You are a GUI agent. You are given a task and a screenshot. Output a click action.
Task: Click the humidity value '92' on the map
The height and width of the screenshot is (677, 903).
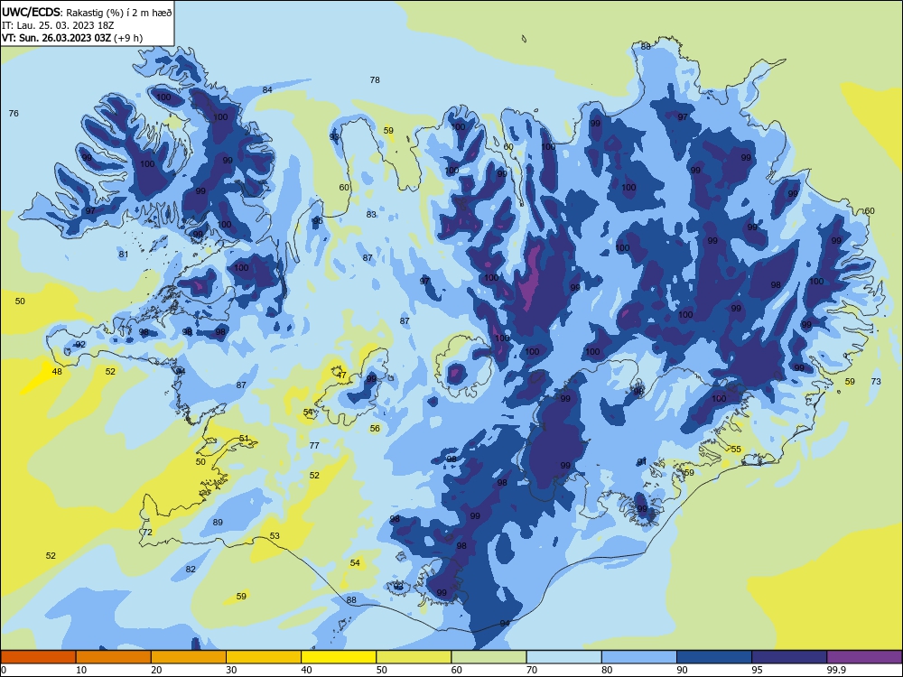[x=80, y=345]
